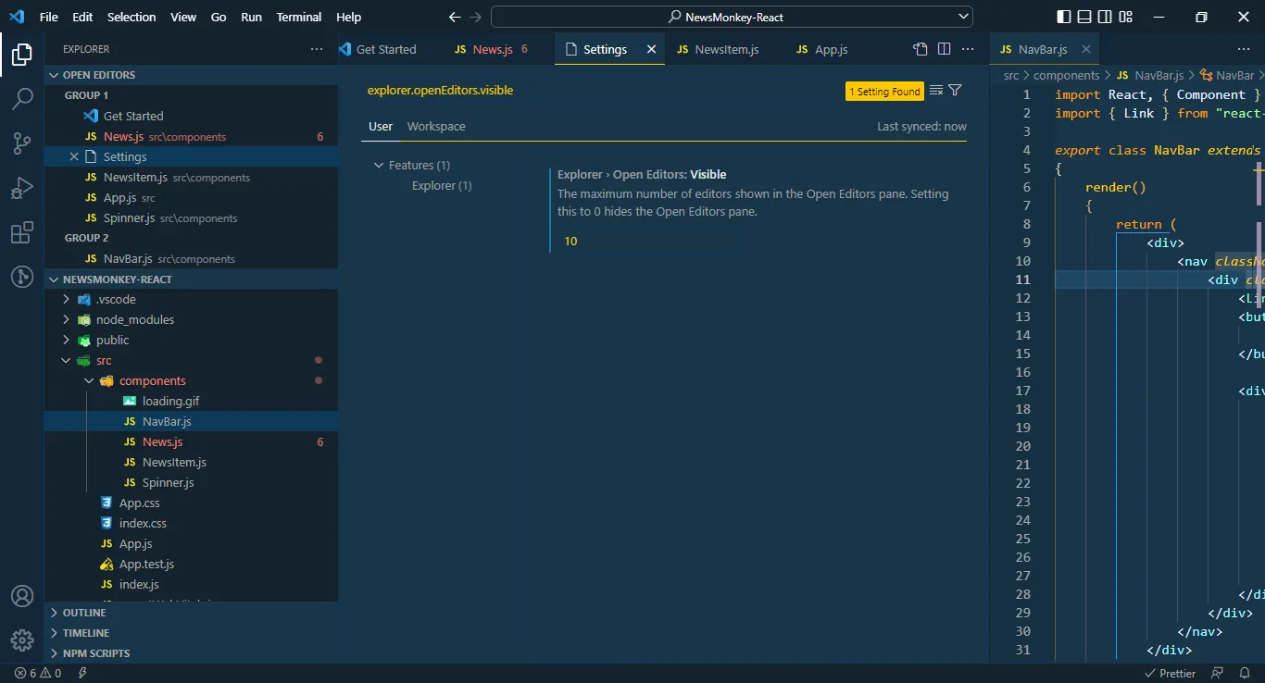This screenshot has height=683, width=1265.
Task: Open the Source Control view
Action: click(22, 143)
